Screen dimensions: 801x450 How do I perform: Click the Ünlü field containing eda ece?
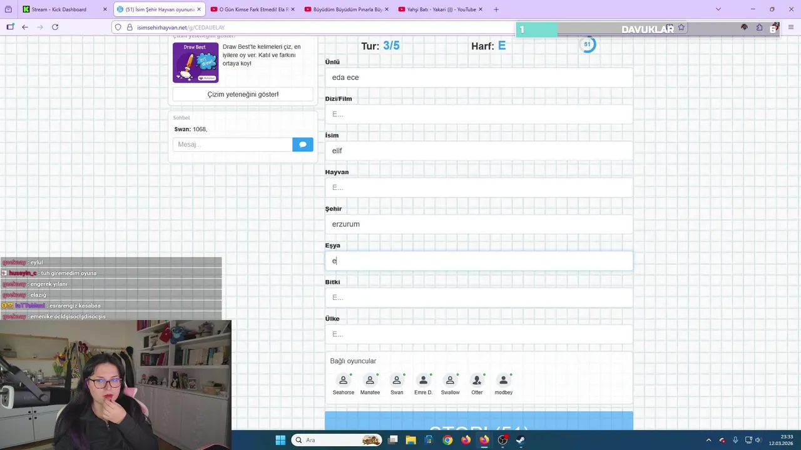click(x=479, y=77)
